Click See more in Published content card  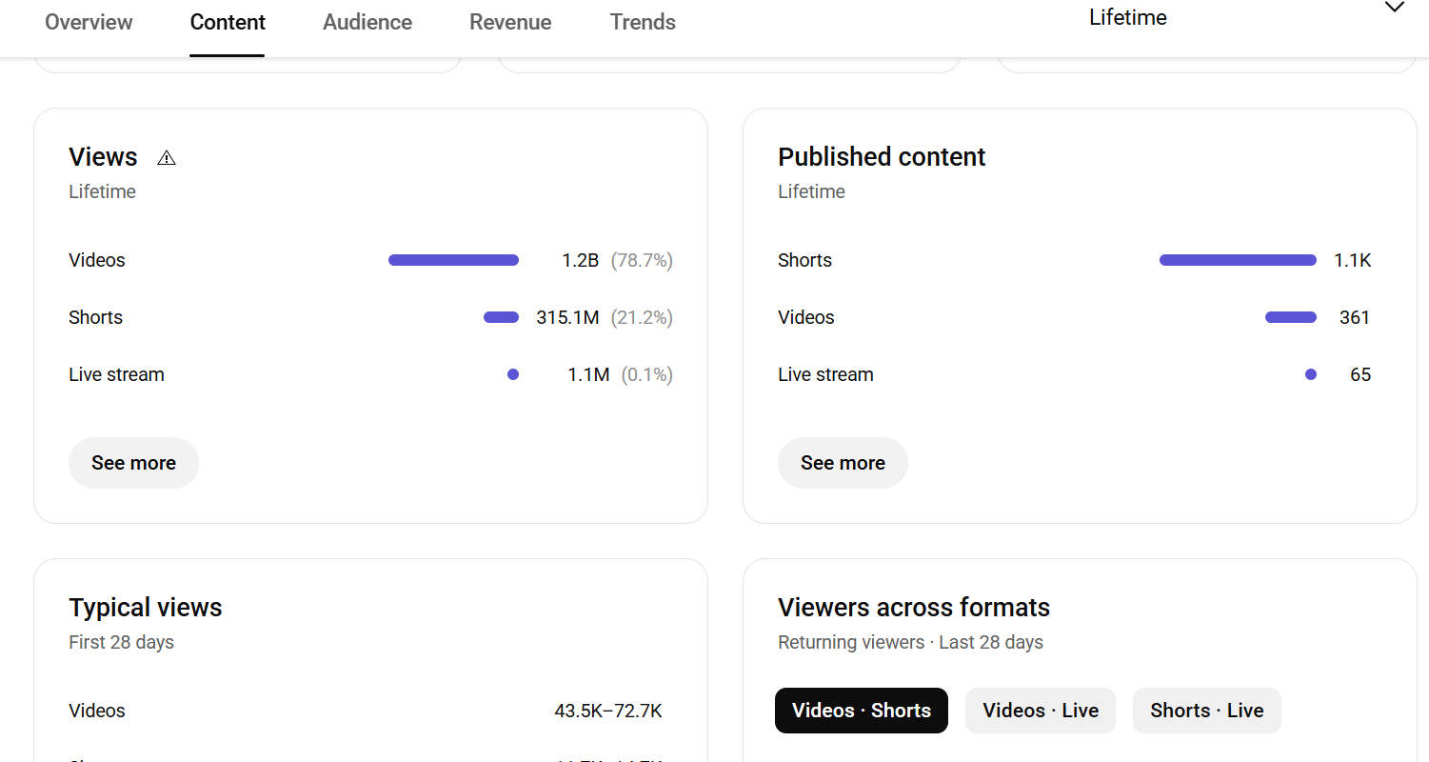pos(843,463)
